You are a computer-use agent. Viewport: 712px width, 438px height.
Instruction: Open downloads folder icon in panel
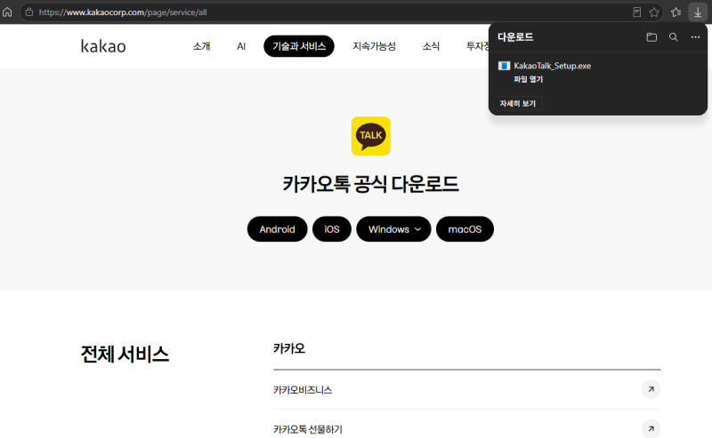click(x=651, y=37)
